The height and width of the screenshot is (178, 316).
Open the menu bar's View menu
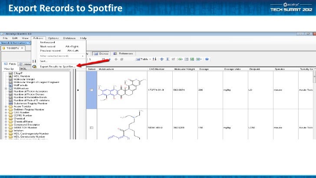tap(25, 38)
